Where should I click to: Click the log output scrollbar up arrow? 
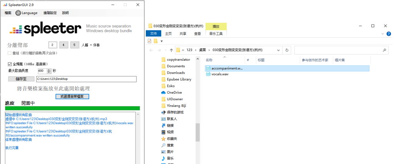coord(138,114)
